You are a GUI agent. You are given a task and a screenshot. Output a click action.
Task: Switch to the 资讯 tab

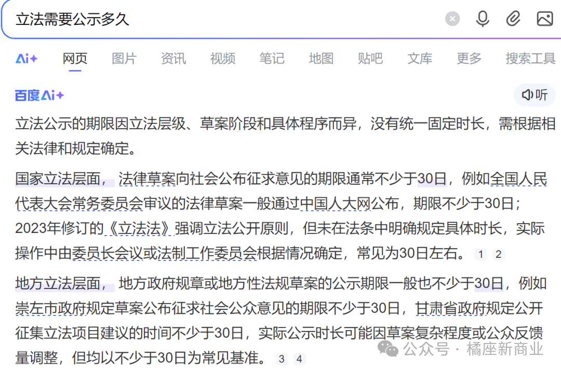(173, 58)
